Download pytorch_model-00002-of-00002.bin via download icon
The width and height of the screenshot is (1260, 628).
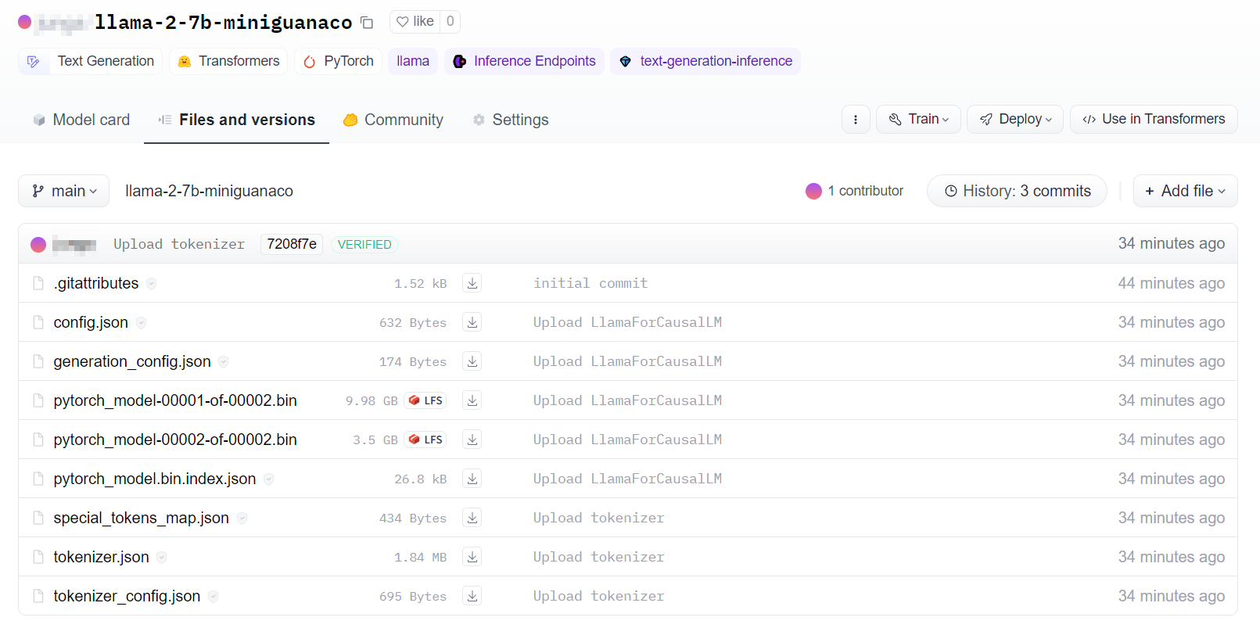pos(472,440)
